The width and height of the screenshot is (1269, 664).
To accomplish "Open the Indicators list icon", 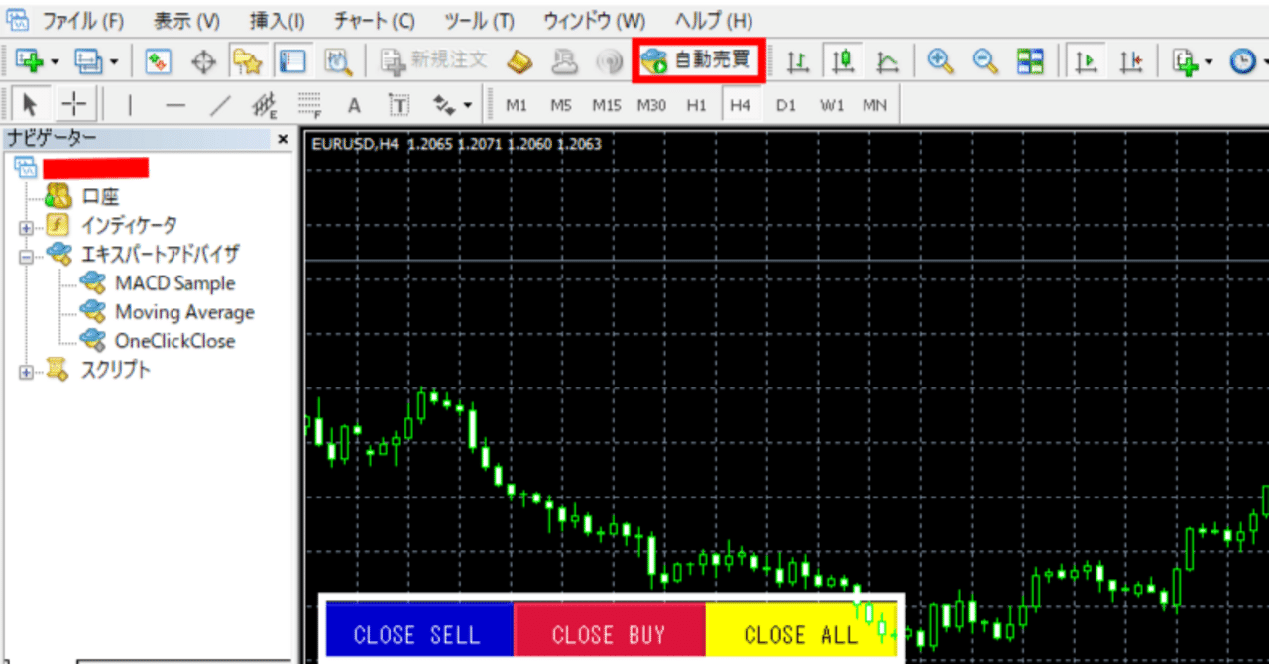I will pos(1185,61).
